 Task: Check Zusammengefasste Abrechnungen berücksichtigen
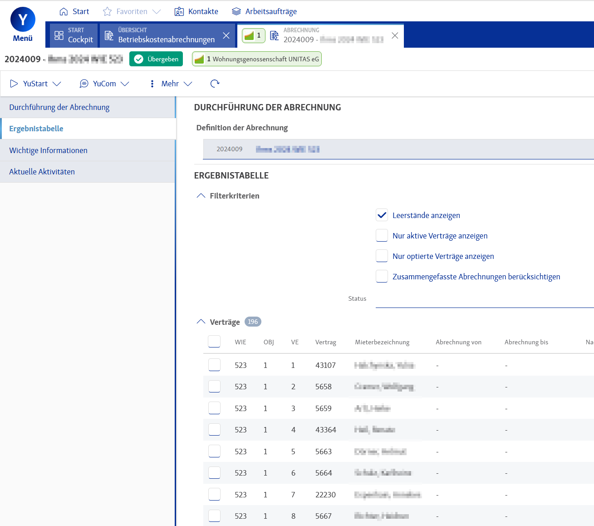pos(382,277)
